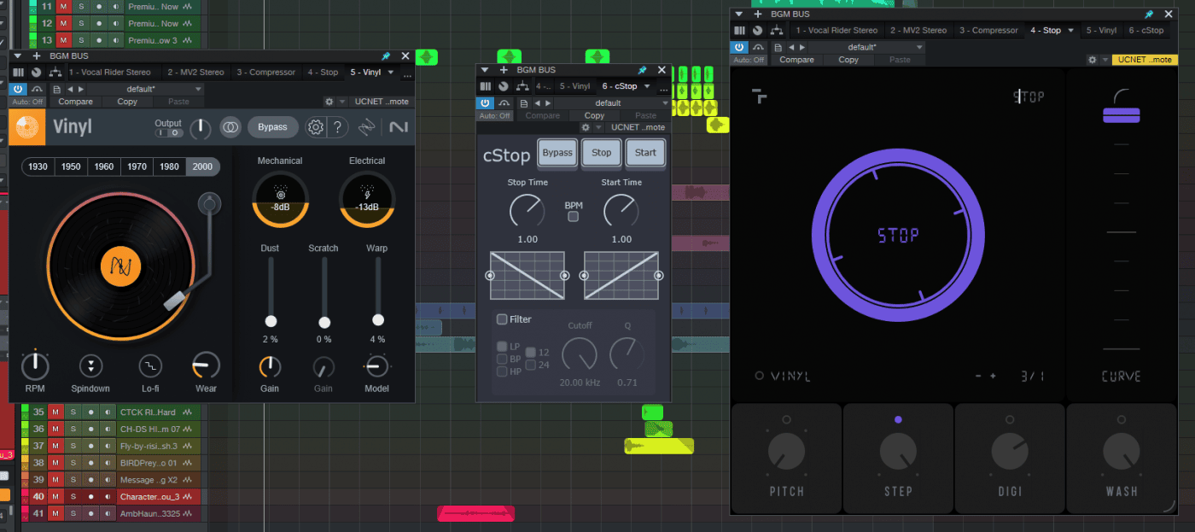The width and height of the screenshot is (1195, 532).
Task: Click the Spindown knob icon in Vinyl
Action: [90, 366]
